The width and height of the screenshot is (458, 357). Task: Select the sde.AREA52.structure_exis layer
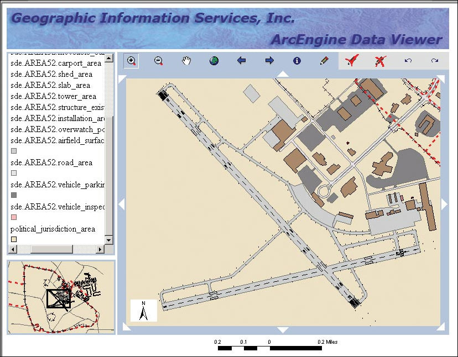[58, 107]
